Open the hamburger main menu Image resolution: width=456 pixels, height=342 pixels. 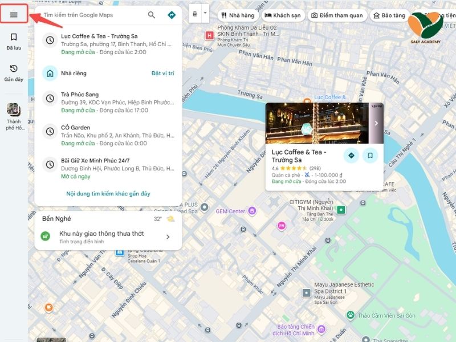14,15
